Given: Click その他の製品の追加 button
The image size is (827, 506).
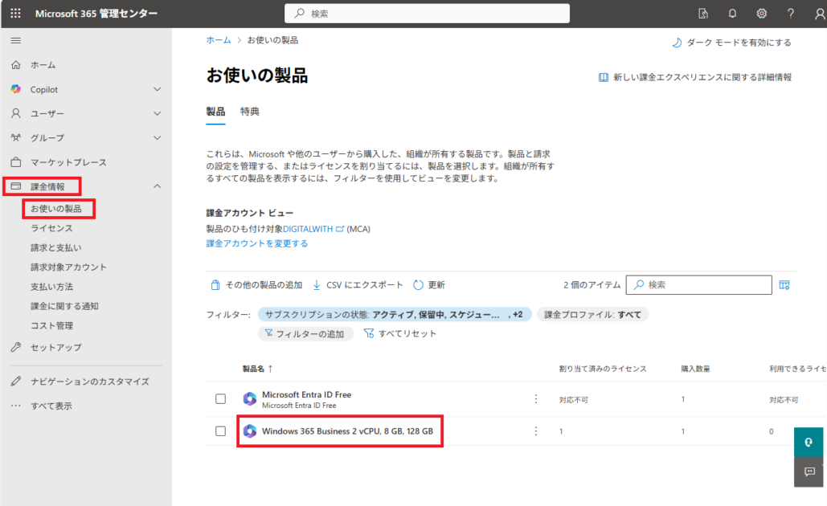Looking at the screenshot, I should (256, 285).
